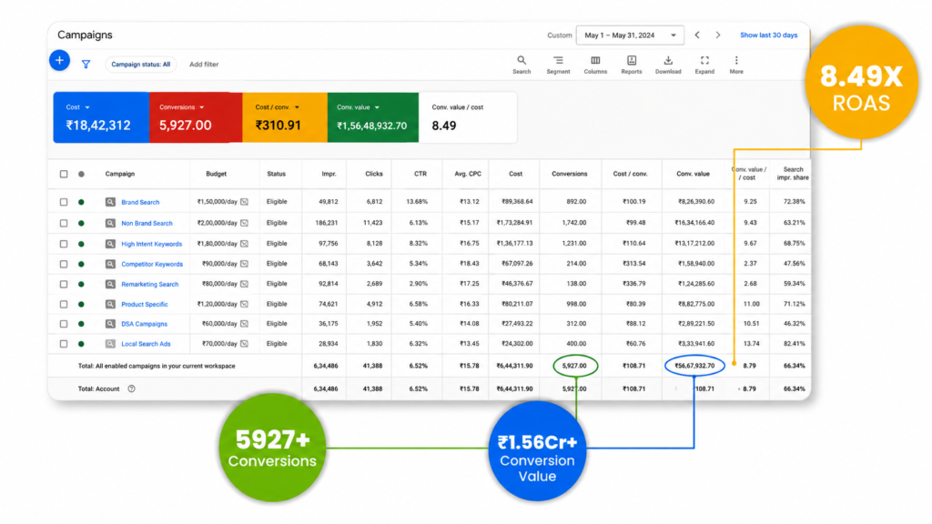Image resolution: width=932 pixels, height=524 pixels.
Task: Open the Conv. value scorecard dropdown
Action: click(x=377, y=107)
